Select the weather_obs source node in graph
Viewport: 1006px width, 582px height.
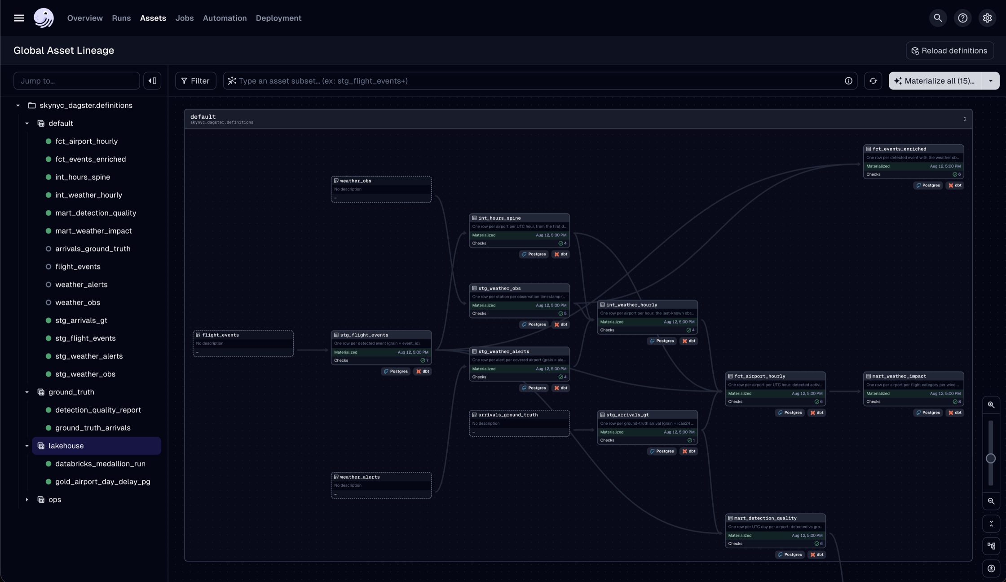381,189
